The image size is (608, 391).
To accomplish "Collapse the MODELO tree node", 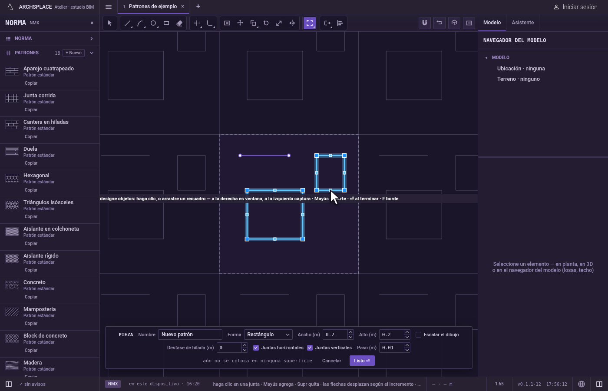I will pos(486,58).
